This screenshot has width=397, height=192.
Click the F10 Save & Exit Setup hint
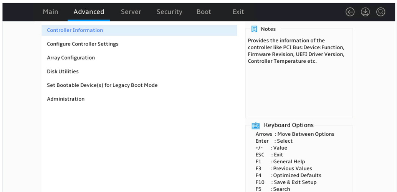point(286,182)
